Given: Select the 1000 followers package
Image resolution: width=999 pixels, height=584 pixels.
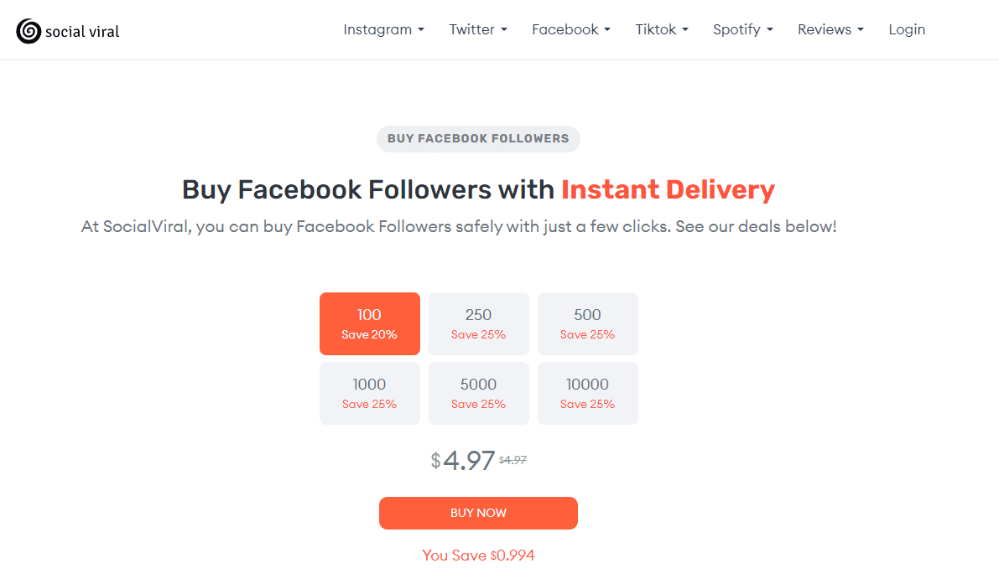Looking at the screenshot, I should tap(369, 393).
